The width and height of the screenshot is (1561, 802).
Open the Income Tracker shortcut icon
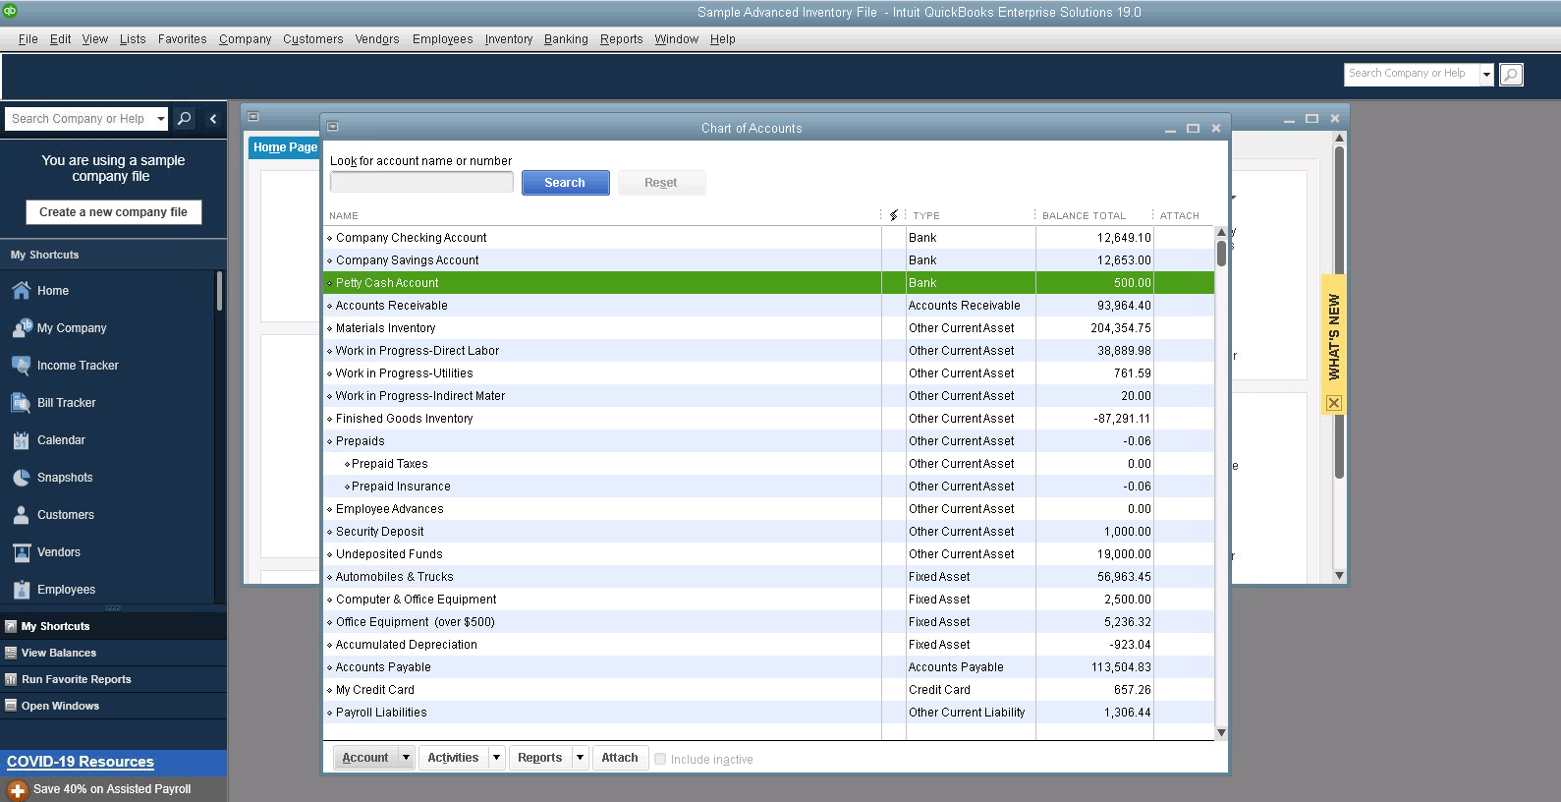click(x=22, y=366)
